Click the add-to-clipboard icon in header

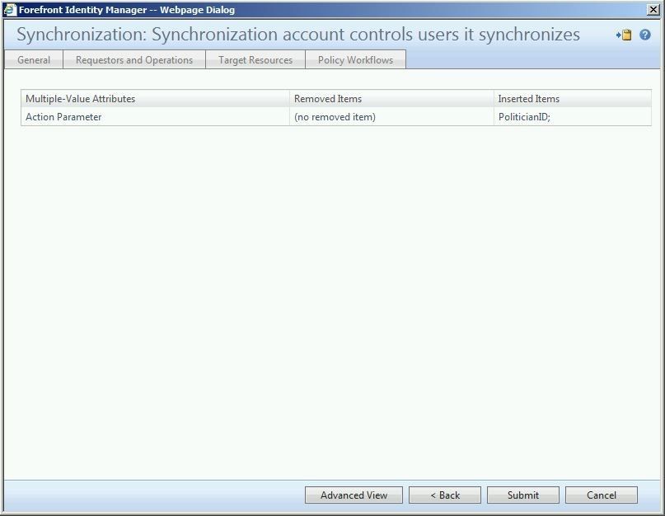(624, 35)
